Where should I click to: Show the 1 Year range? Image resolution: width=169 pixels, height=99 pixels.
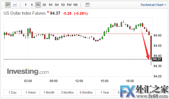[x=105, y=93]
